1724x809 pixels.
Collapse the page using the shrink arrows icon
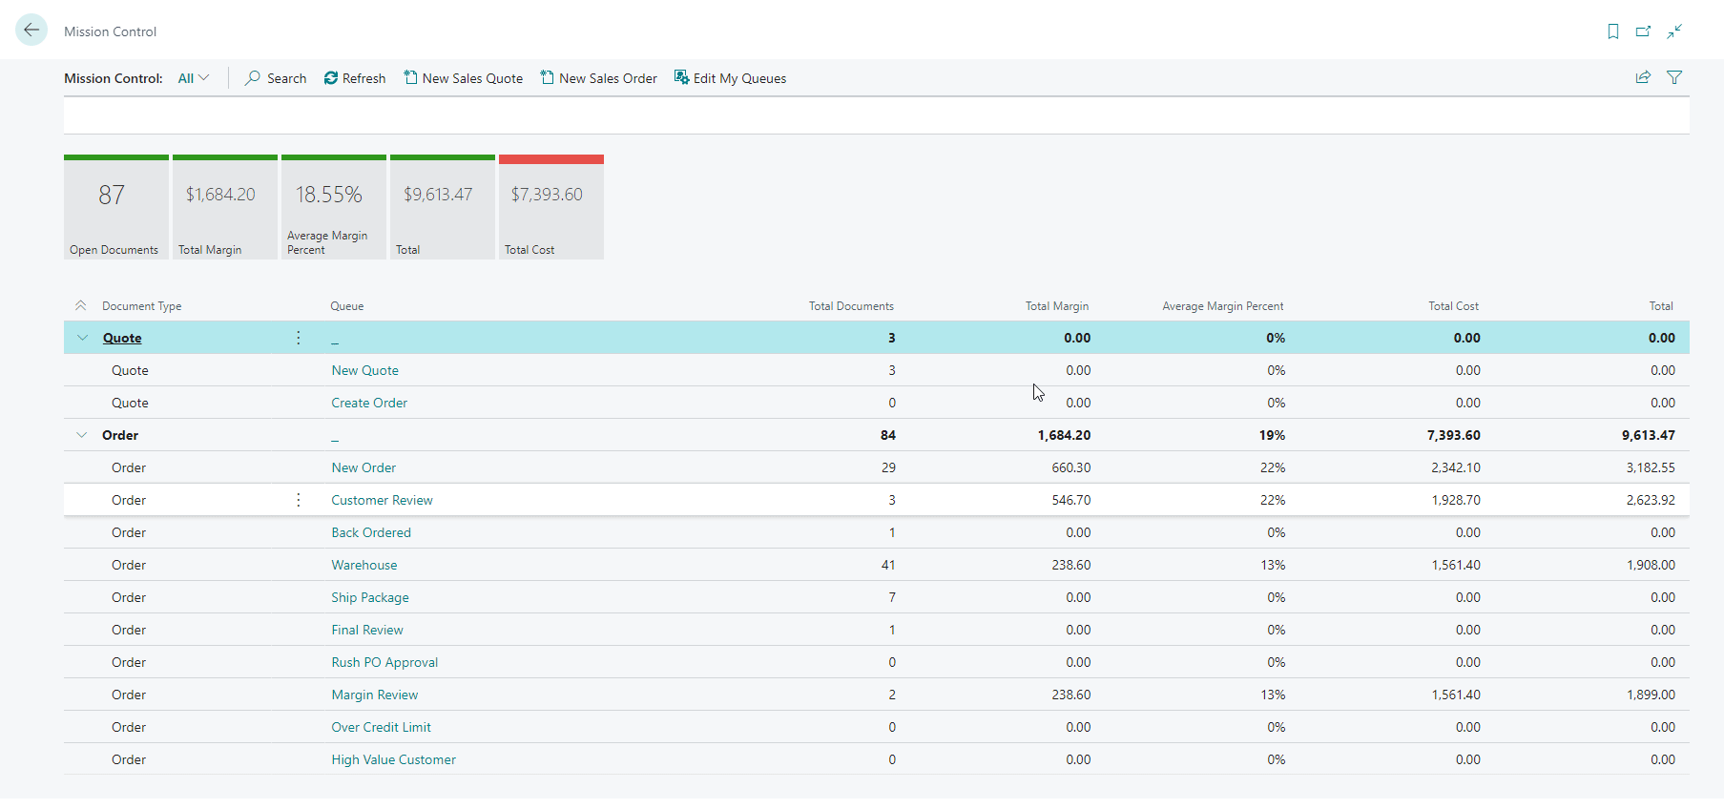coord(1674,31)
